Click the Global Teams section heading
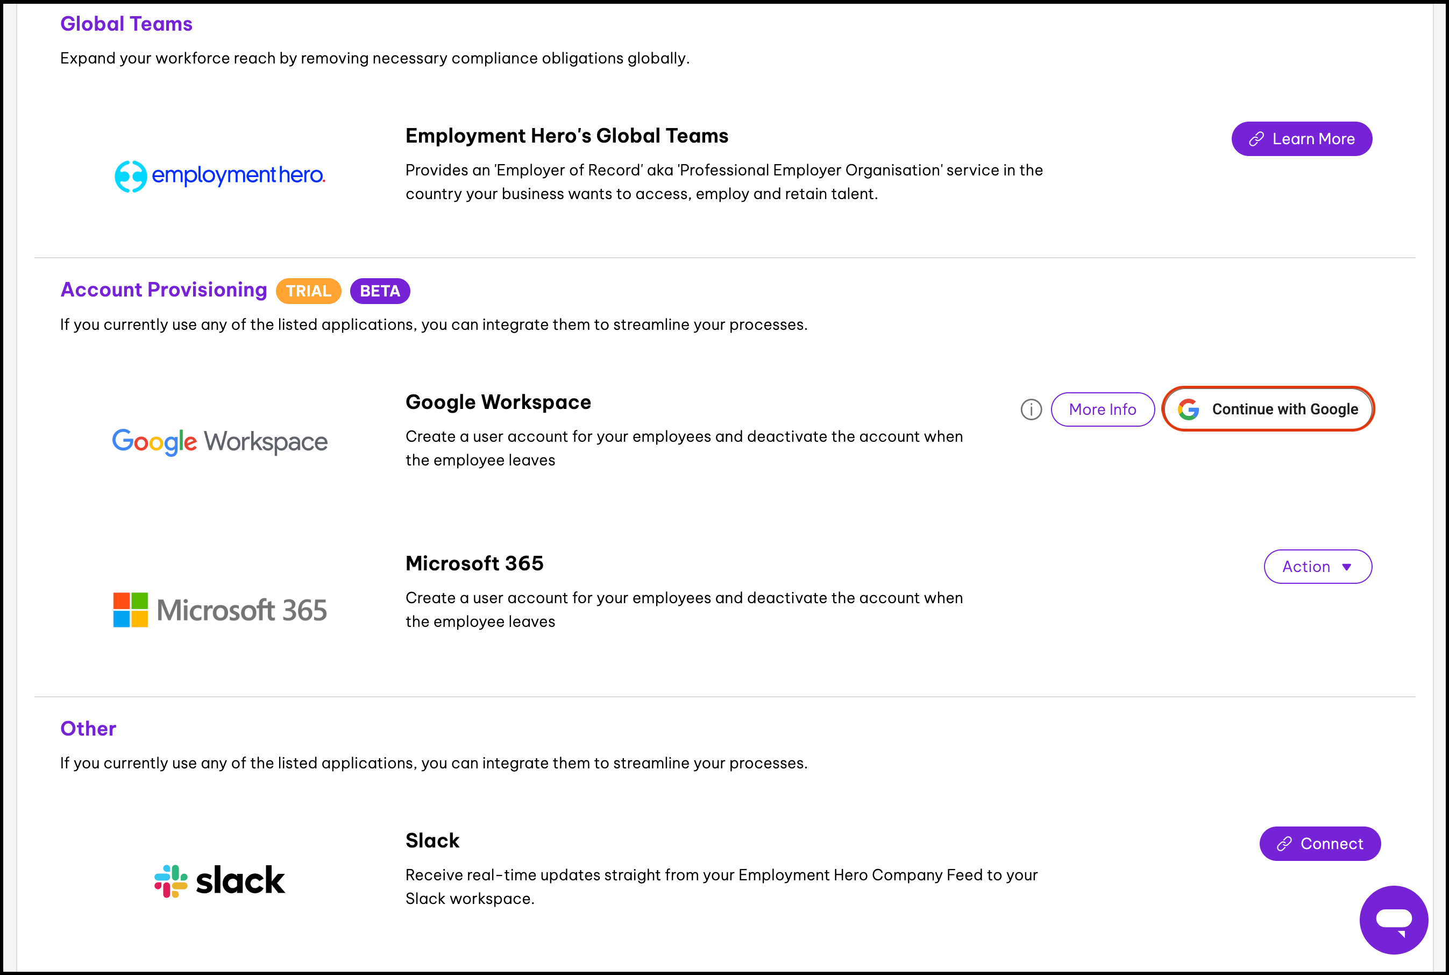The image size is (1449, 975). click(126, 24)
